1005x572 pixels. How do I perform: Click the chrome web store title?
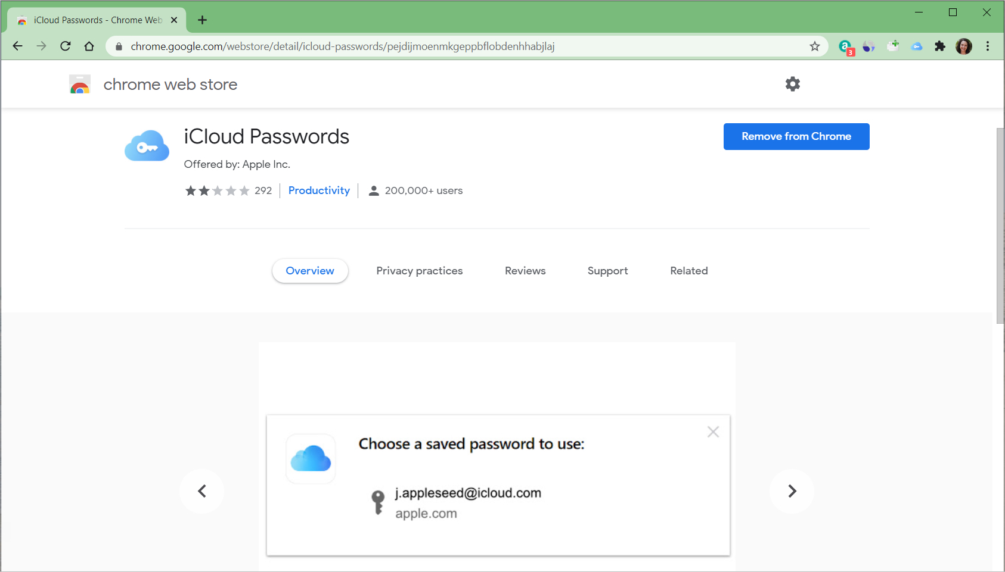coord(170,85)
